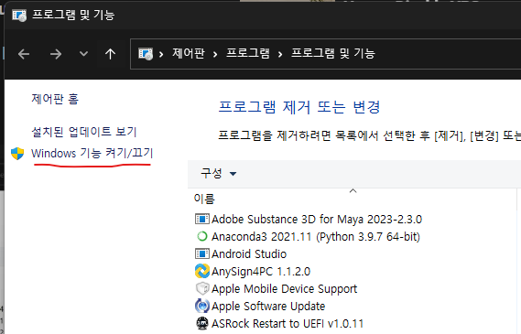Click Adobe Substance 3D program icon
Screen dimensions: 521x334
202,219
